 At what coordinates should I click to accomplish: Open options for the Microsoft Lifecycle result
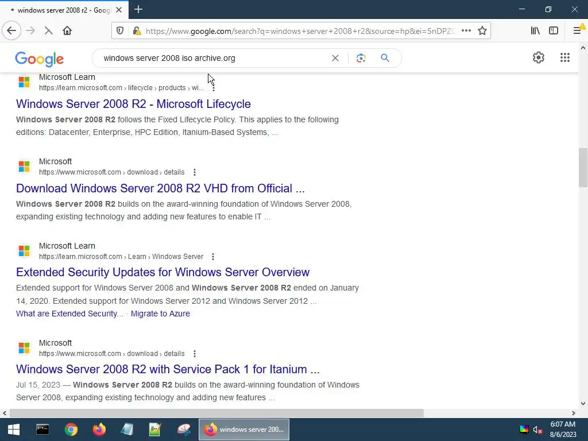click(x=214, y=88)
